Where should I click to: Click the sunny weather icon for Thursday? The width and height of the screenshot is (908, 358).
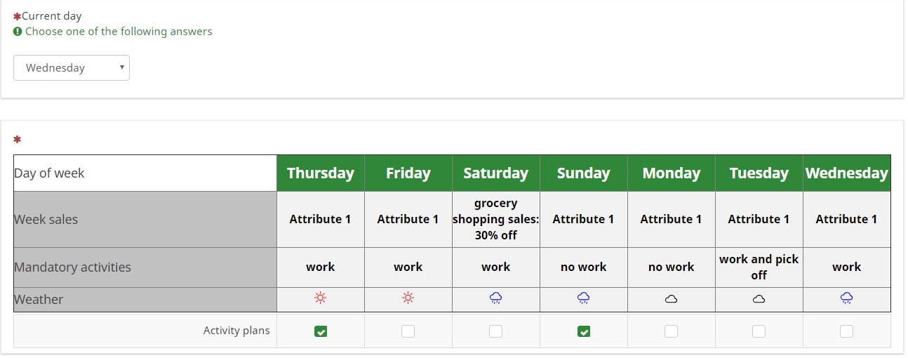pyautogui.click(x=321, y=298)
